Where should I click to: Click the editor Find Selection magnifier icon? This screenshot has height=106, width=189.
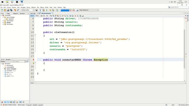[51, 16]
